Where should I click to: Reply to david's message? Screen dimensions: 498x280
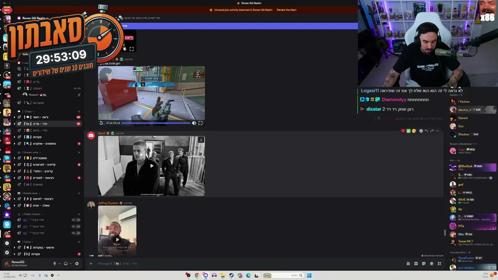[x=426, y=131]
